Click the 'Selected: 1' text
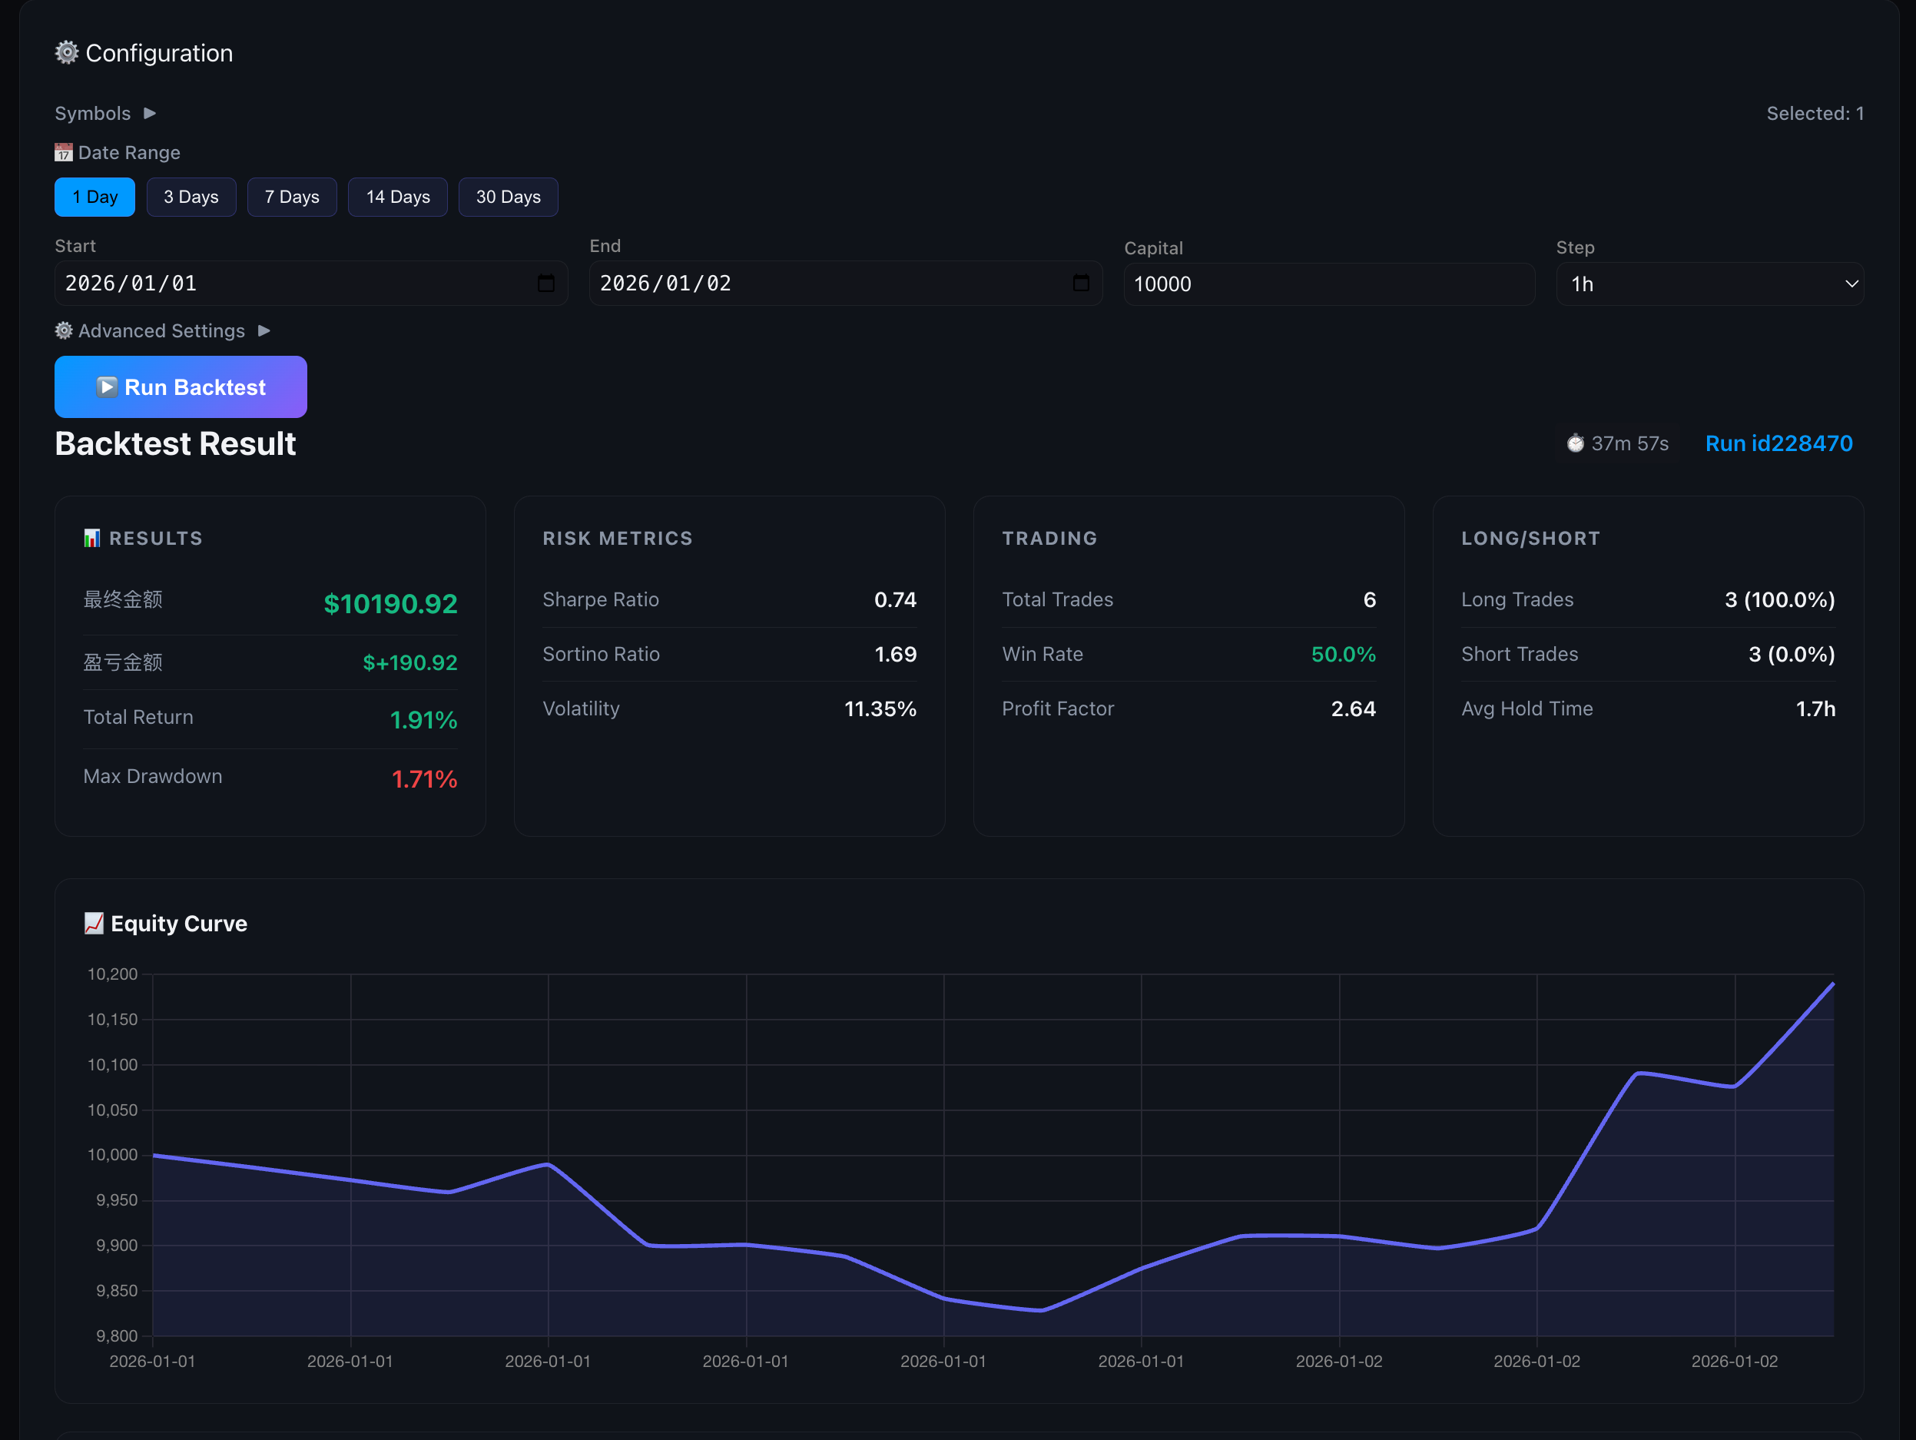Screen dimensions: 1916x1440 pos(1815,114)
